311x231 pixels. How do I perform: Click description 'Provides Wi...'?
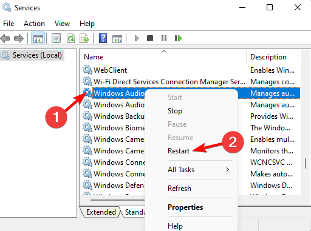272,116
